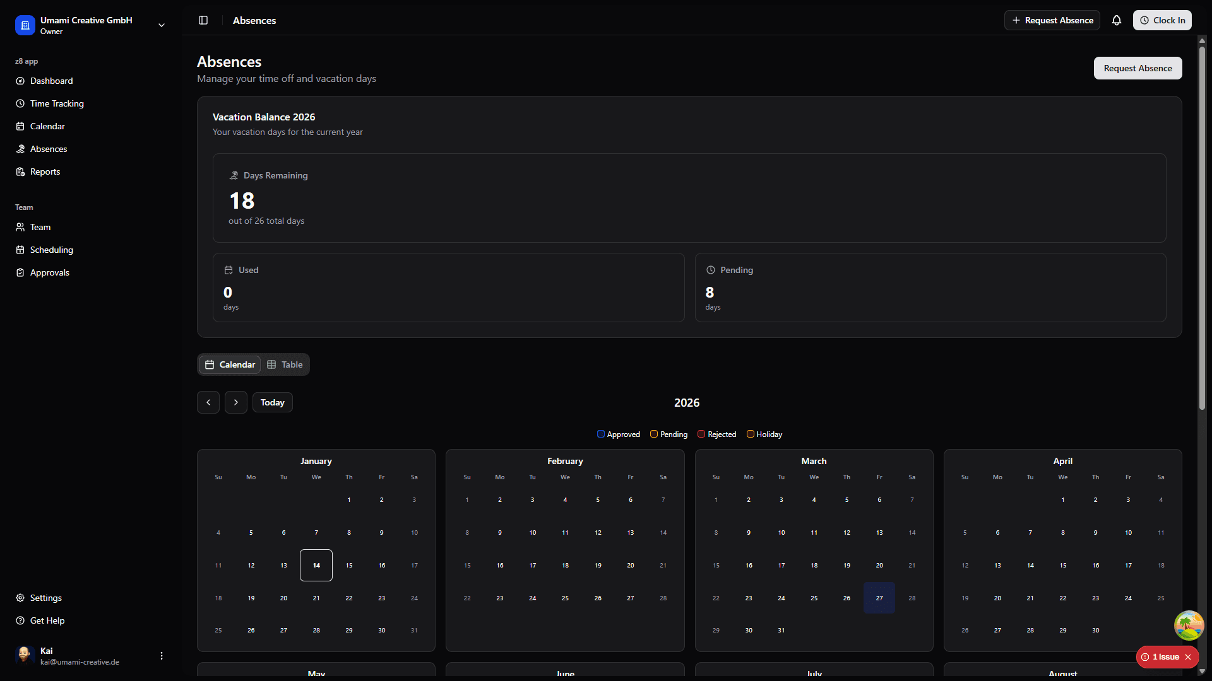Screen dimensions: 1212x681
Task: Switch to Calendar view toggle
Action: click(x=230, y=364)
